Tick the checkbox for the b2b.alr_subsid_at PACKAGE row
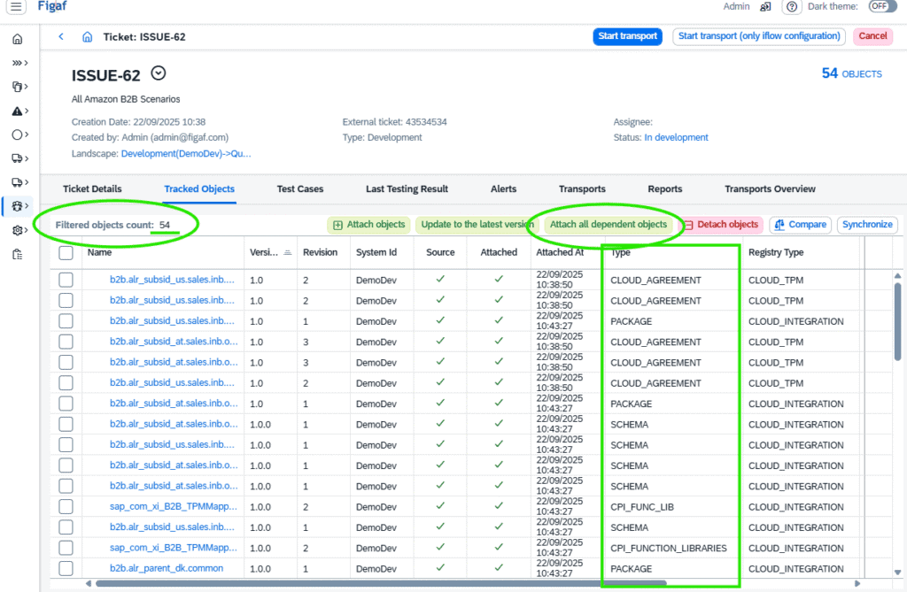Image resolution: width=907 pixels, height=592 pixels. click(66, 404)
